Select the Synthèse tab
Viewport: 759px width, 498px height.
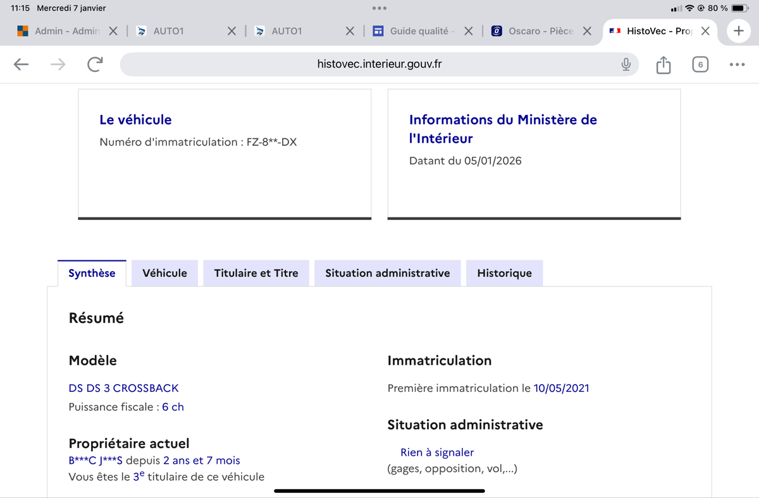(x=92, y=274)
